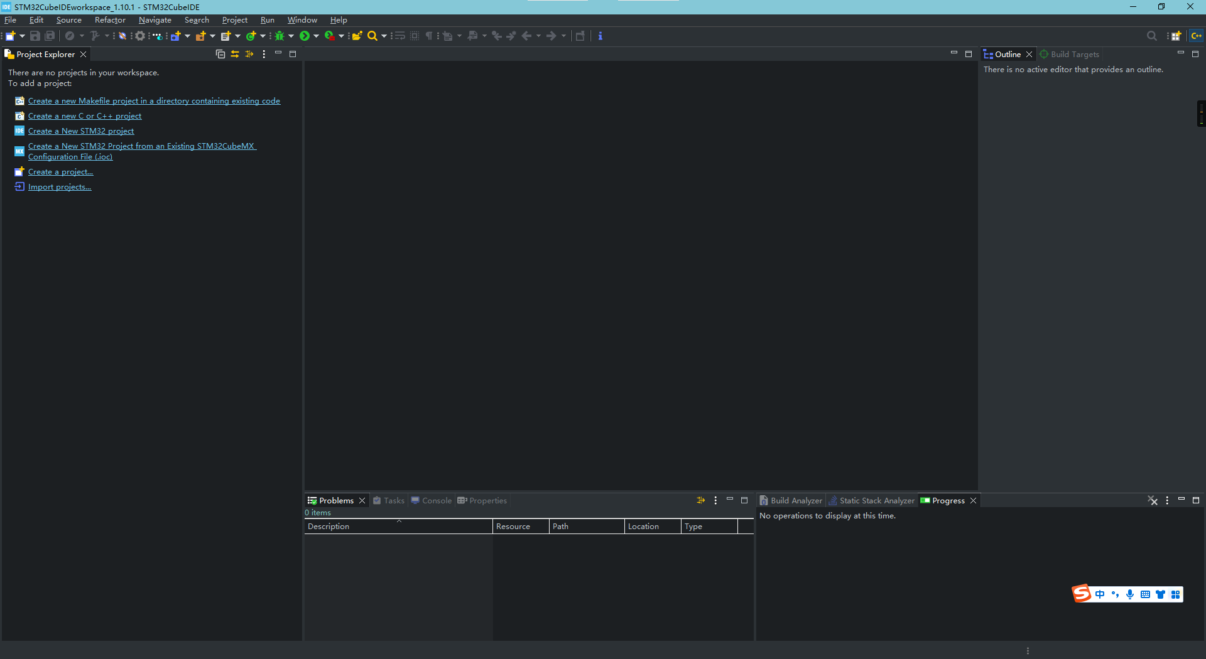The width and height of the screenshot is (1206, 659).
Task: Open the New project dropdown arrow
Action: [x=22, y=36]
